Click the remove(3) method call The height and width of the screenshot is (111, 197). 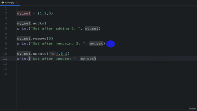coord(43,39)
